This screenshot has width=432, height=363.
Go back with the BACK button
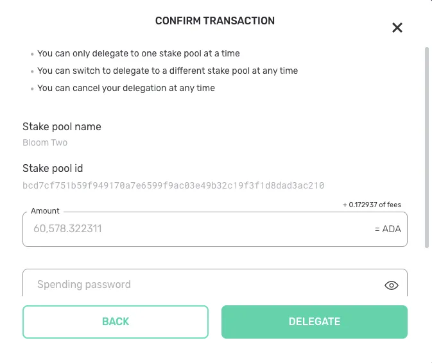tap(116, 322)
